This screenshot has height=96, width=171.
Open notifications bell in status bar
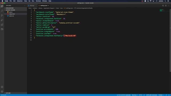point(169,95)
